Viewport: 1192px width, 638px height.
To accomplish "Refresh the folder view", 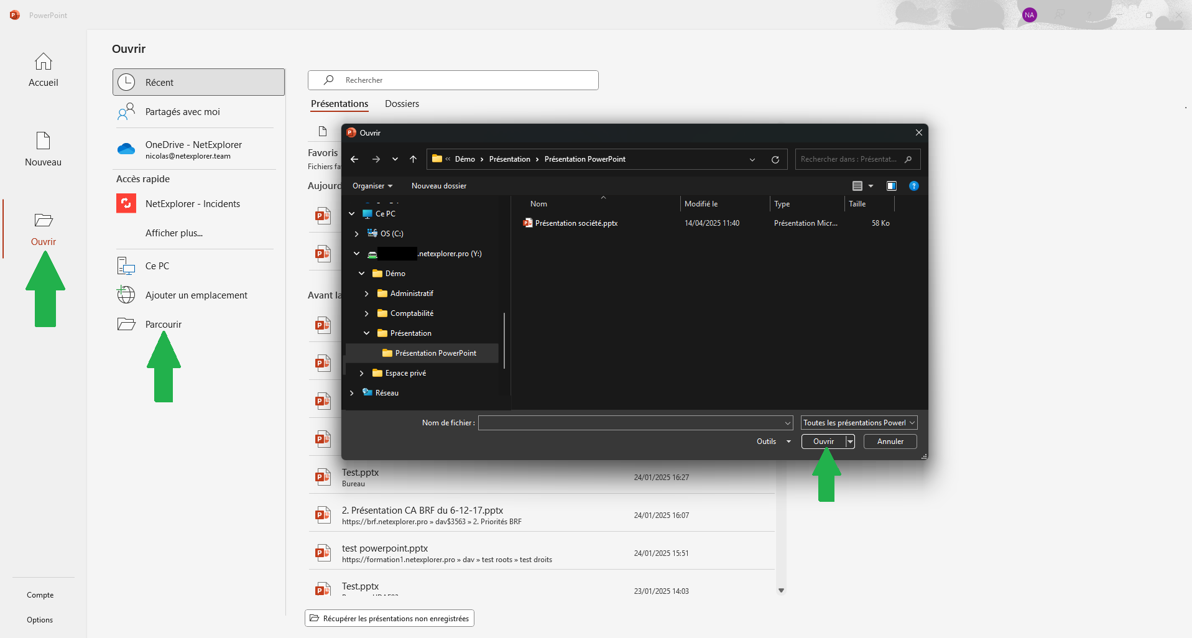I will click(775, 160).
